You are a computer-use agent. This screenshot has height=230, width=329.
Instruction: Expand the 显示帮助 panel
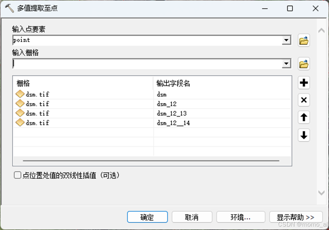coord(296,217)
